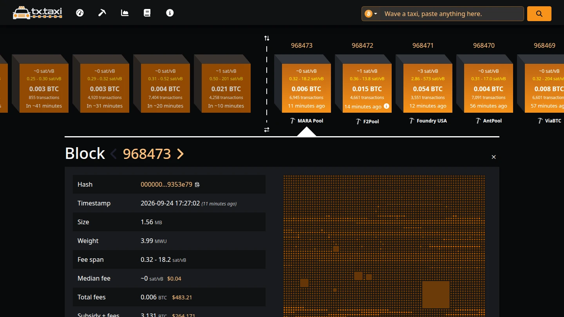The height and width of the screenshot is (317, 564).
Task: Click the Weight value 3.99 MWU
Action: [x=154, y=241]
